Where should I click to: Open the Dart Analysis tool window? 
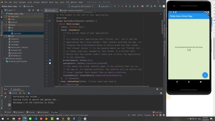[43, 112]
